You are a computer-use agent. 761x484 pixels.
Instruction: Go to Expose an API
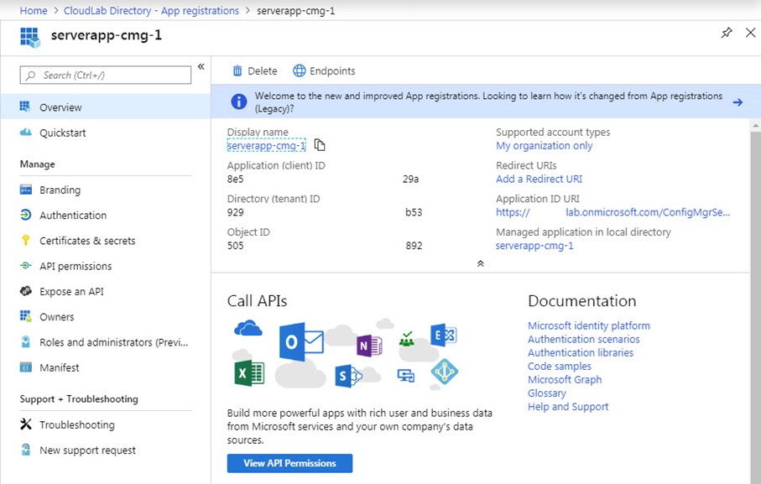[x=71, y=292]
